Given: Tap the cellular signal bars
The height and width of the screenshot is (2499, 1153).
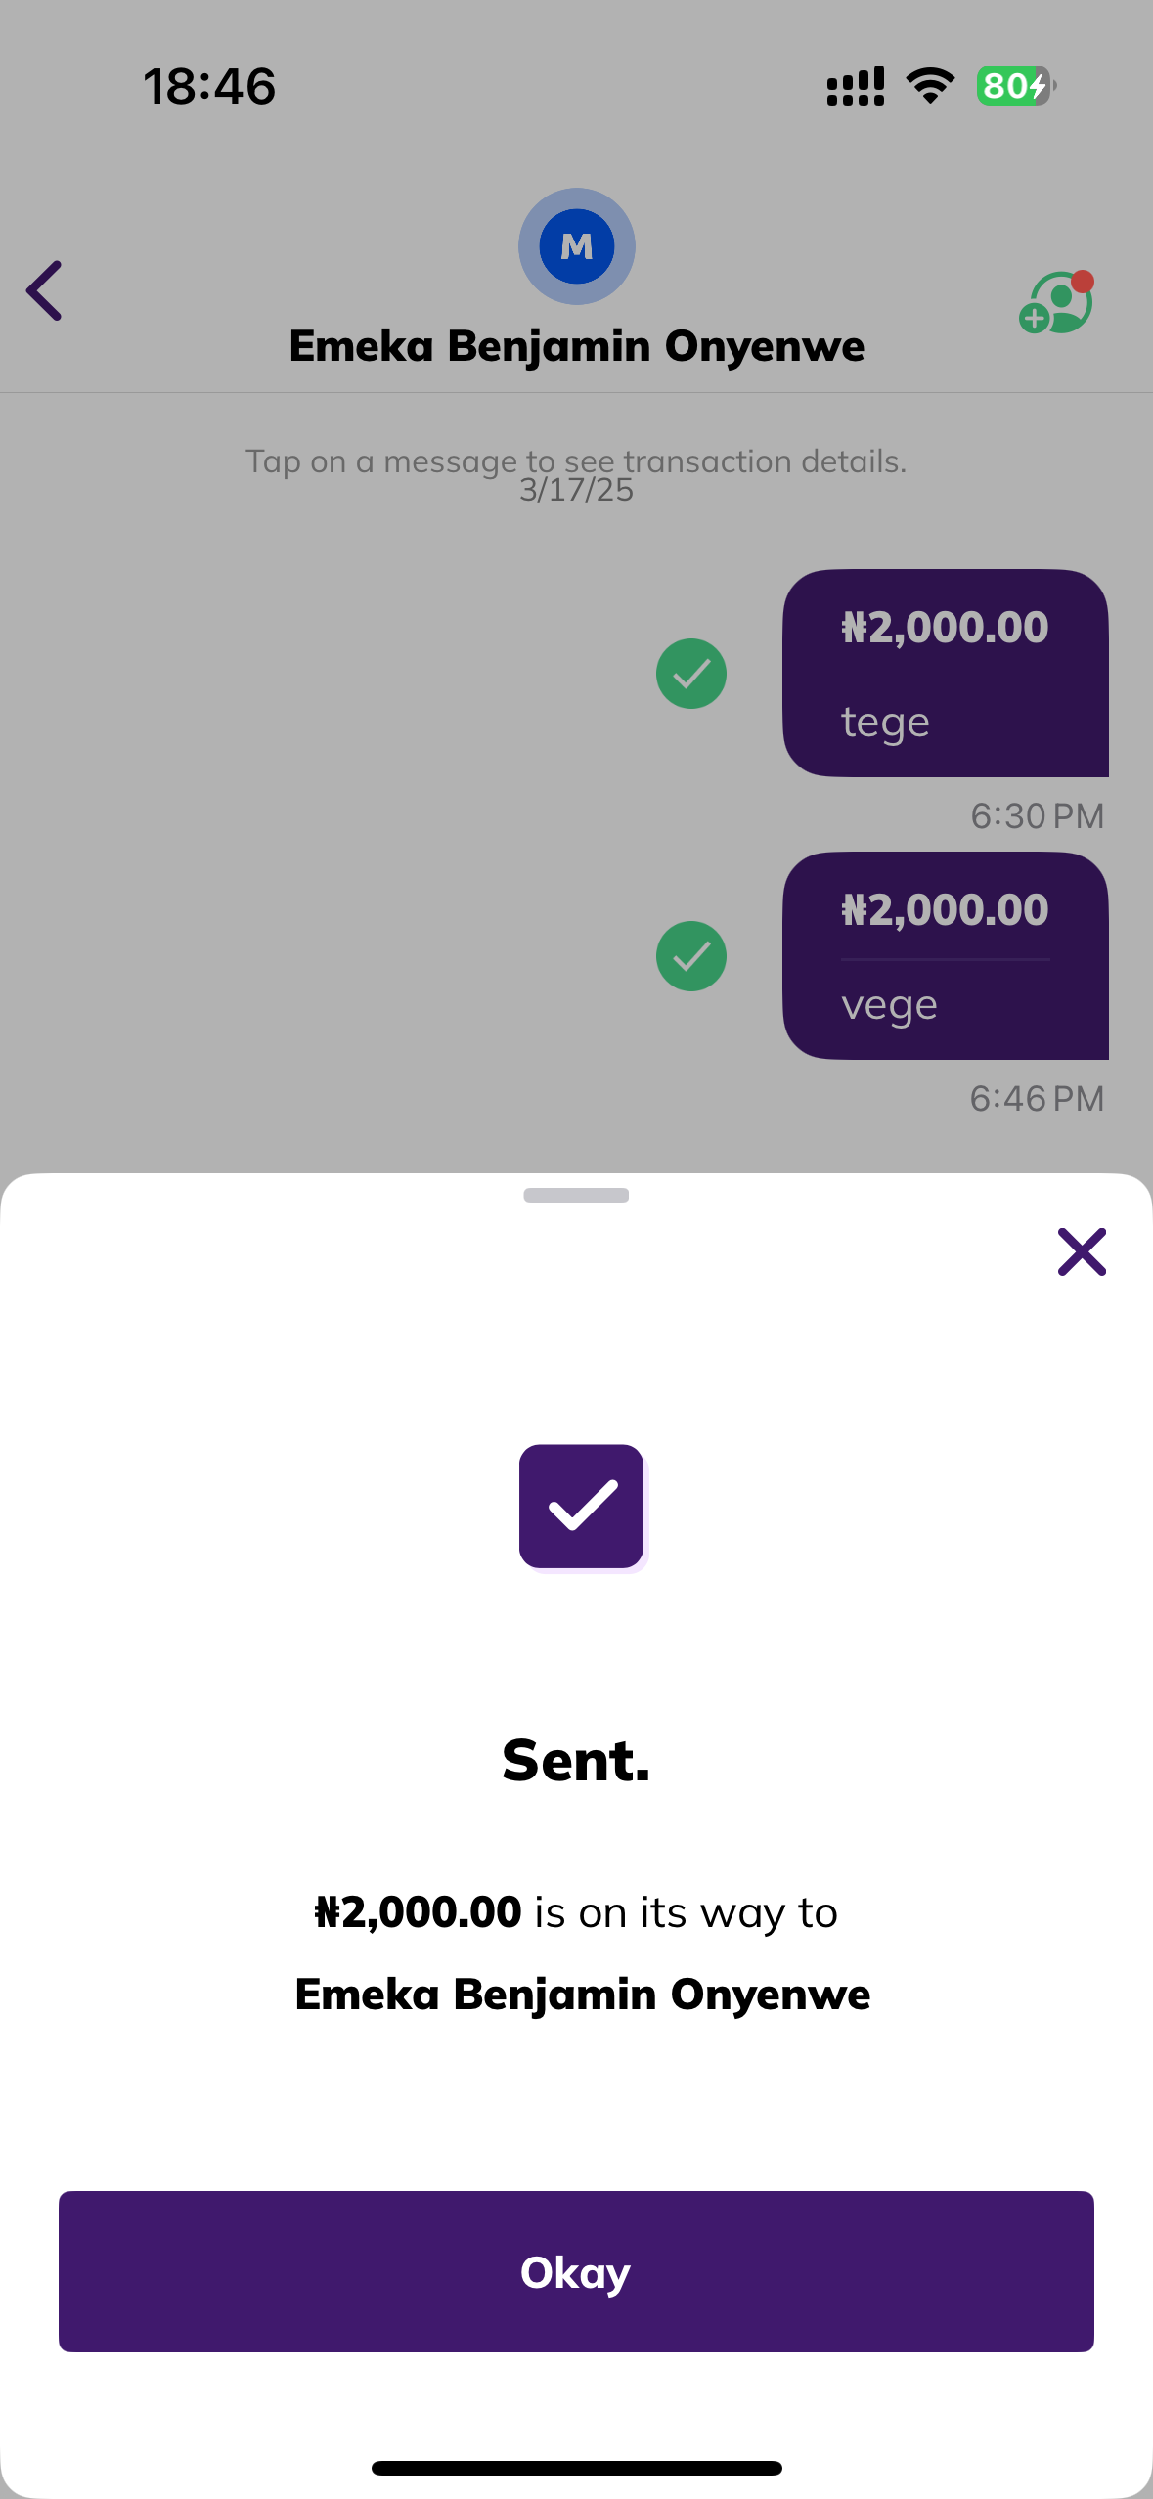Looking at the screenshot, I should [x=856, y=86].
